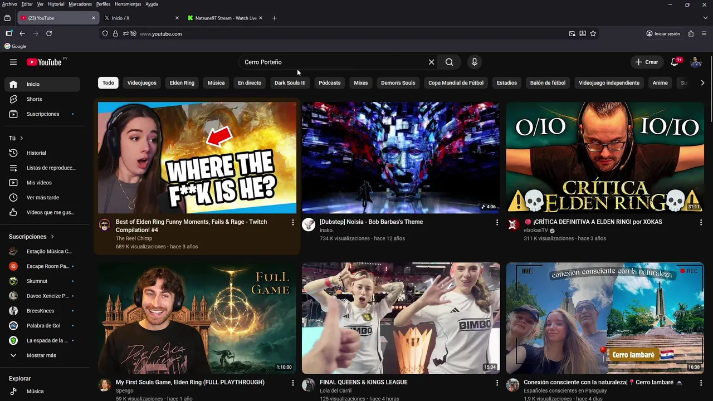Clear the search box with the X

click(431, 62)
